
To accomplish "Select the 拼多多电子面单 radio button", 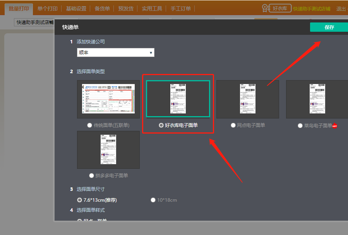I will (x=91, y=176).
